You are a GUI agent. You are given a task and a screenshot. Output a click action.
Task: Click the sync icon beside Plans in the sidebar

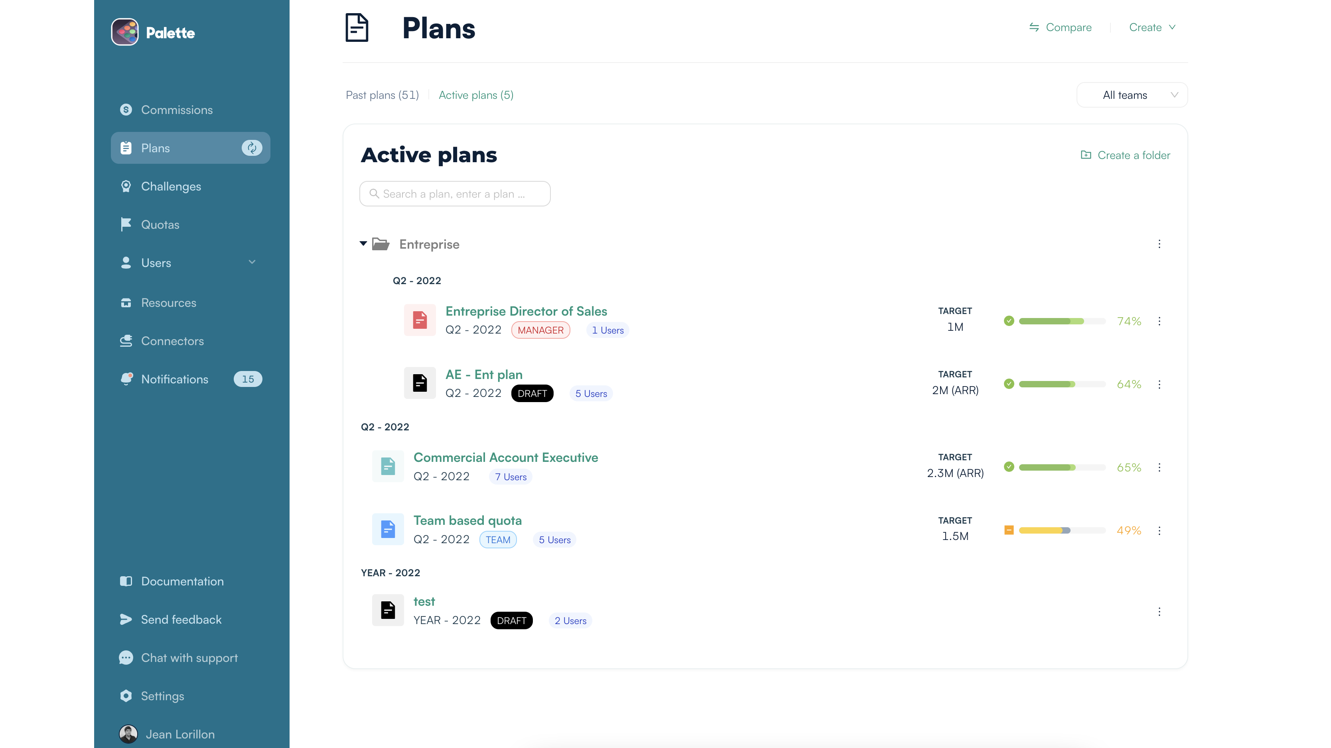coord(252,148)
